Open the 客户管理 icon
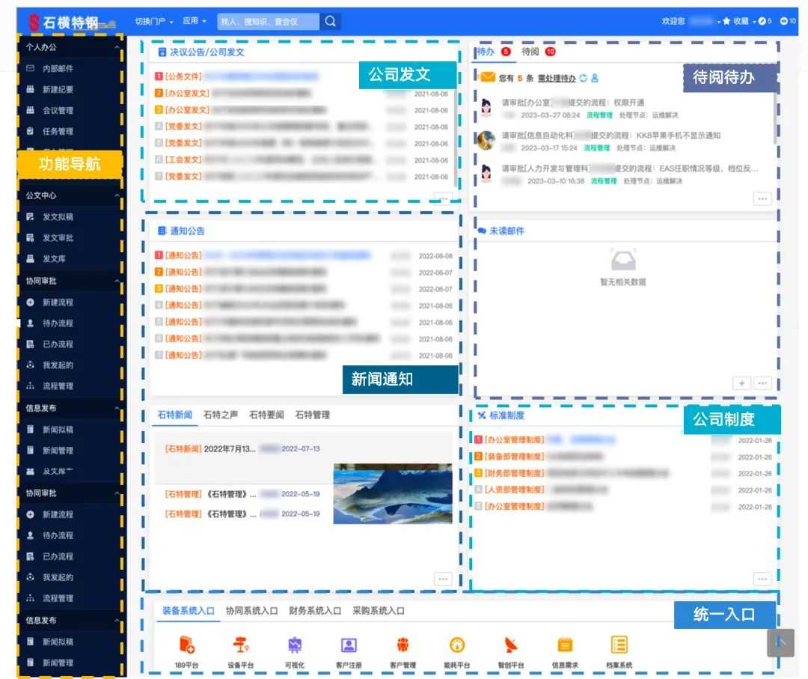The image size is (808, 679). [x=403, y=645]
